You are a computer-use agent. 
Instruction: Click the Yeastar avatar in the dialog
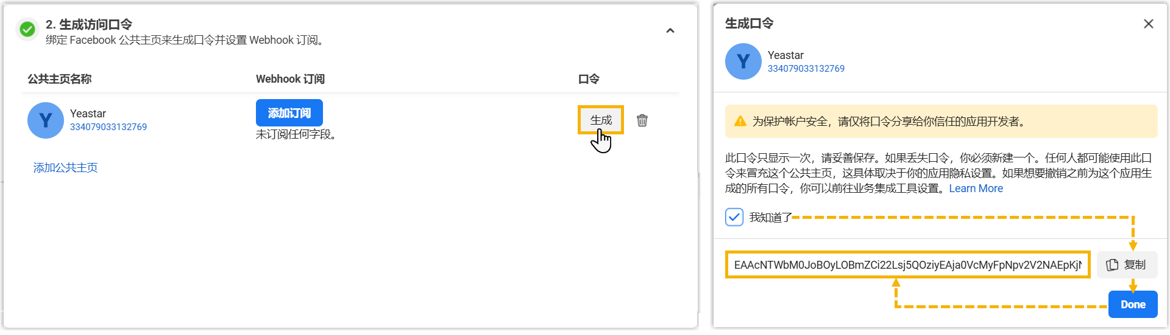pos(743,61)
